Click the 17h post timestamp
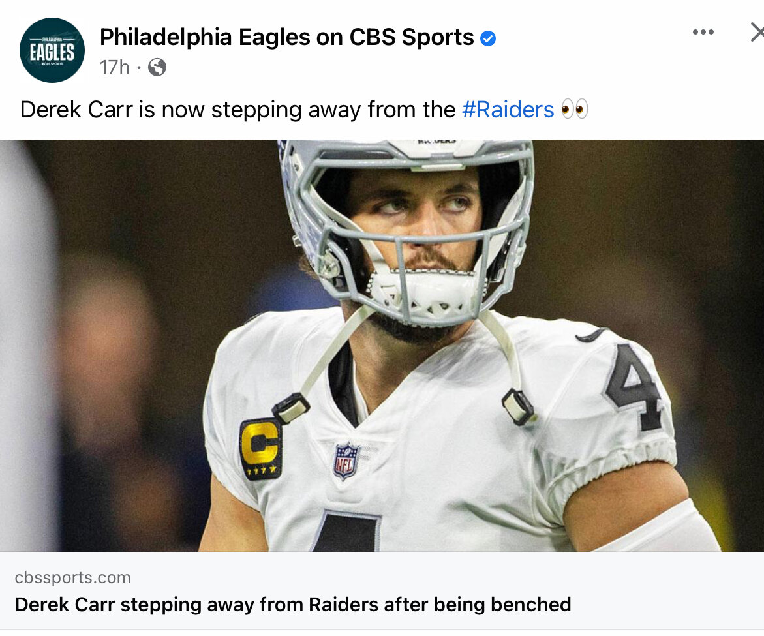Screen dimensions: 764x636 pos(115,67)
